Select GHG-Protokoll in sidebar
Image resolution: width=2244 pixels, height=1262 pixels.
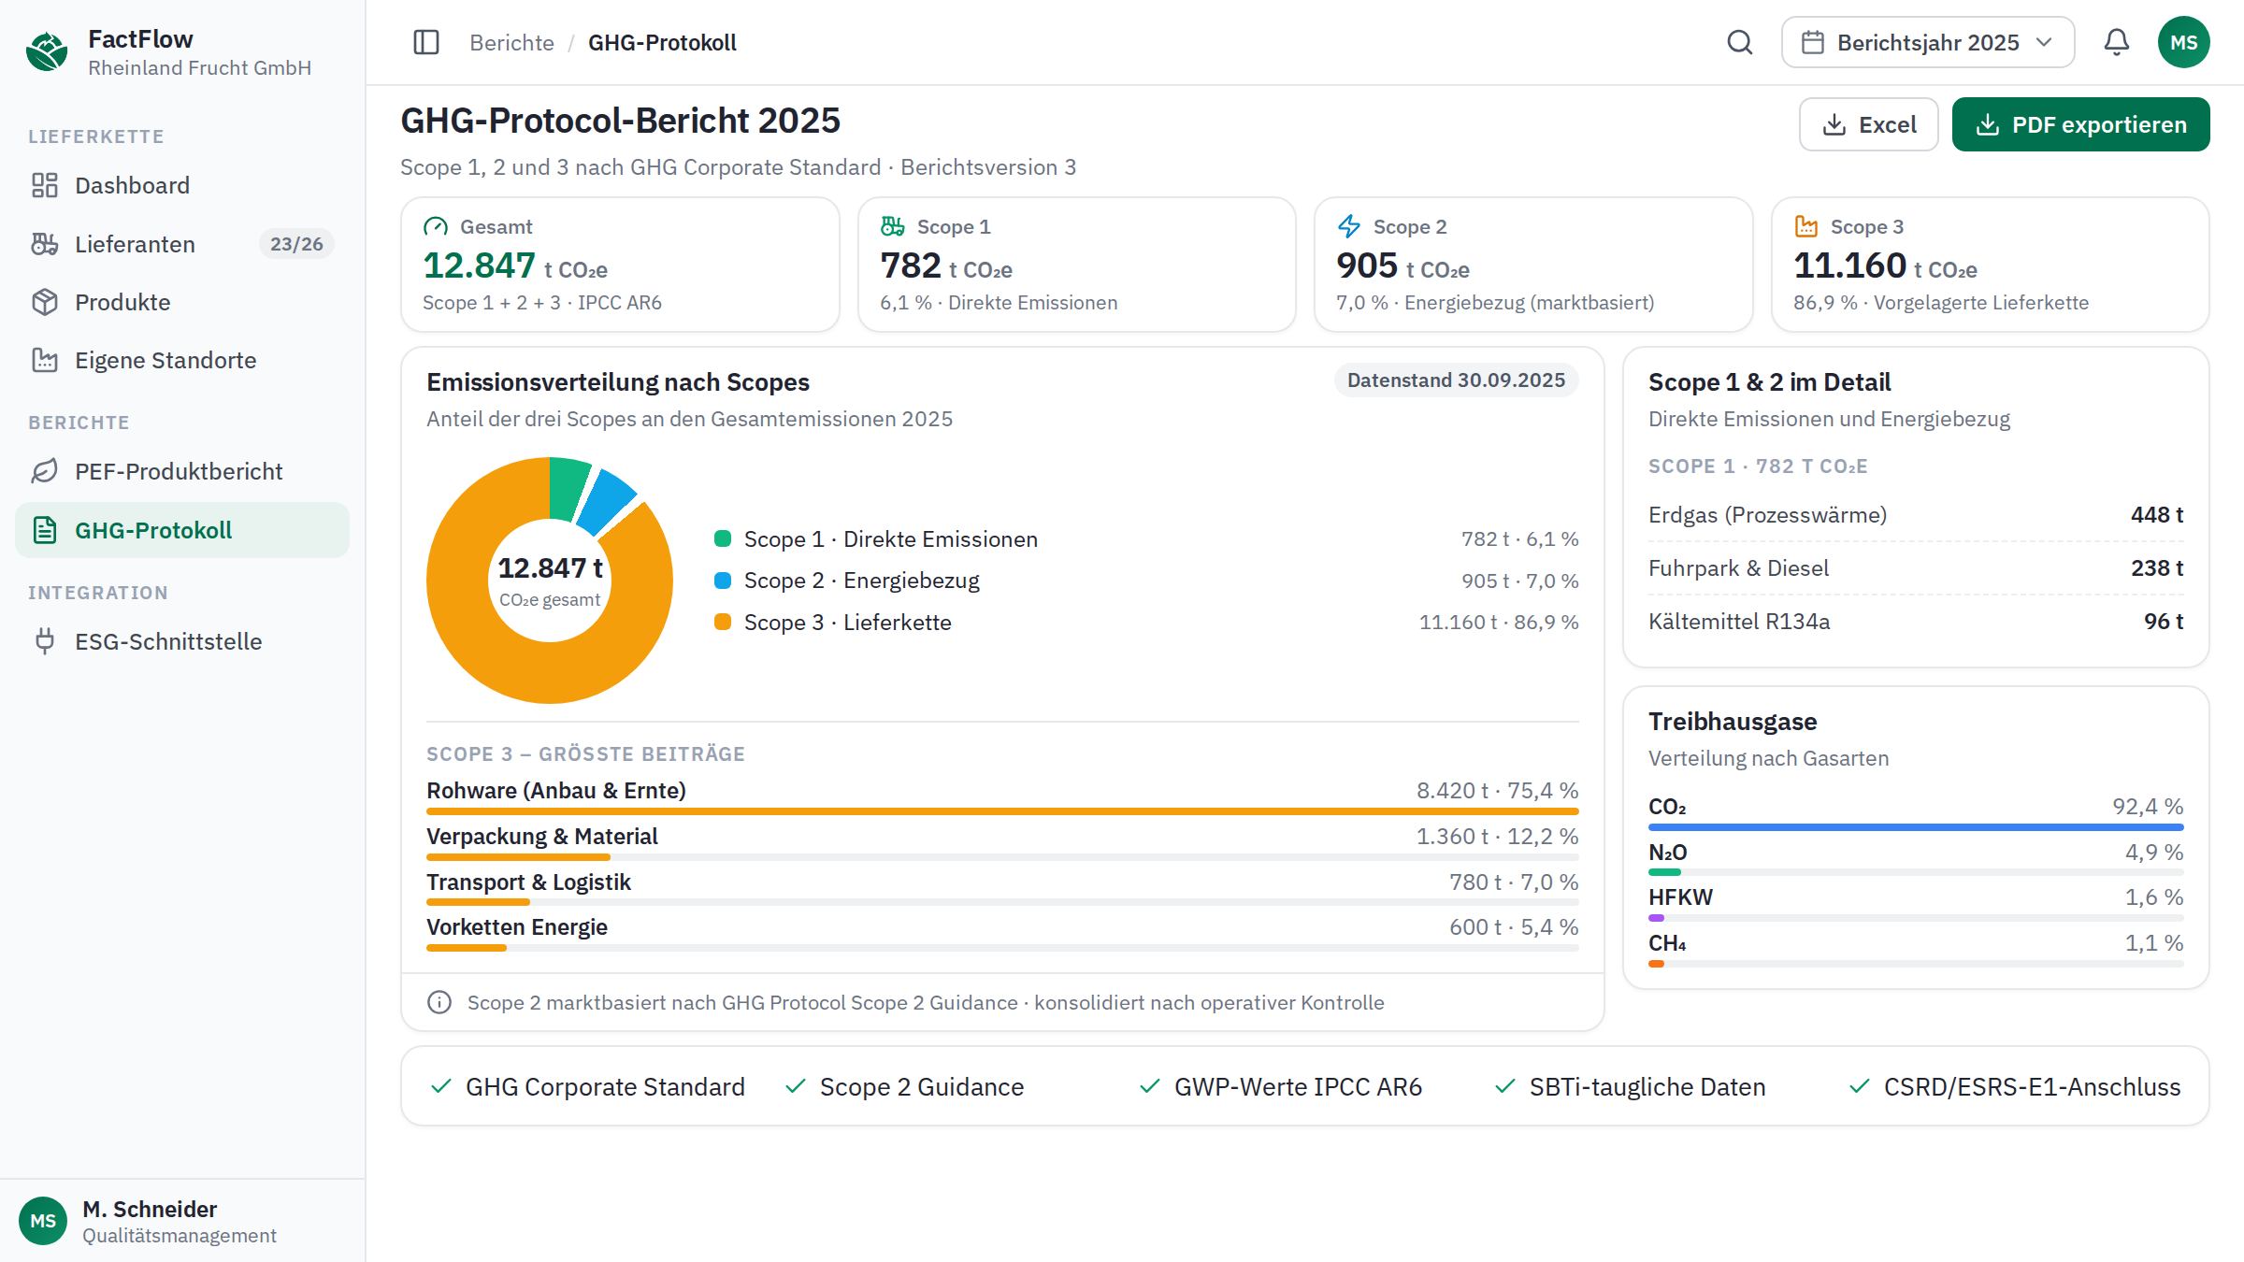tap(182, 530)
